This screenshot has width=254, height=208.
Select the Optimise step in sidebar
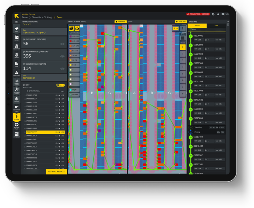(17, 117)
